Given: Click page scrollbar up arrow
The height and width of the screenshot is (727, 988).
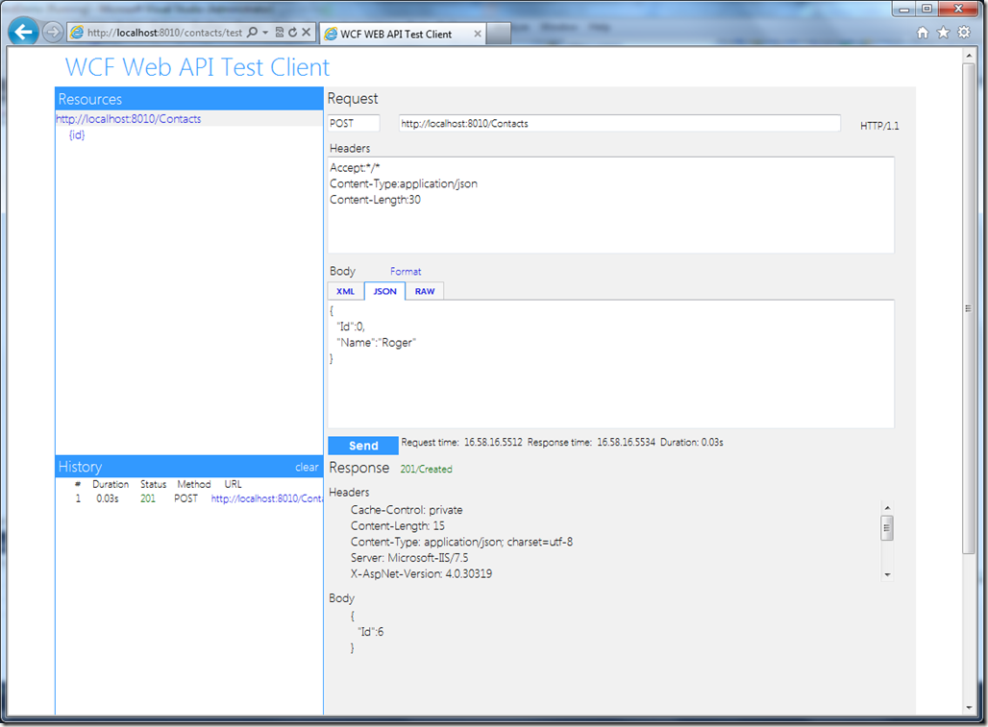Looking at the screenshot, I should (x=969, y=56).
